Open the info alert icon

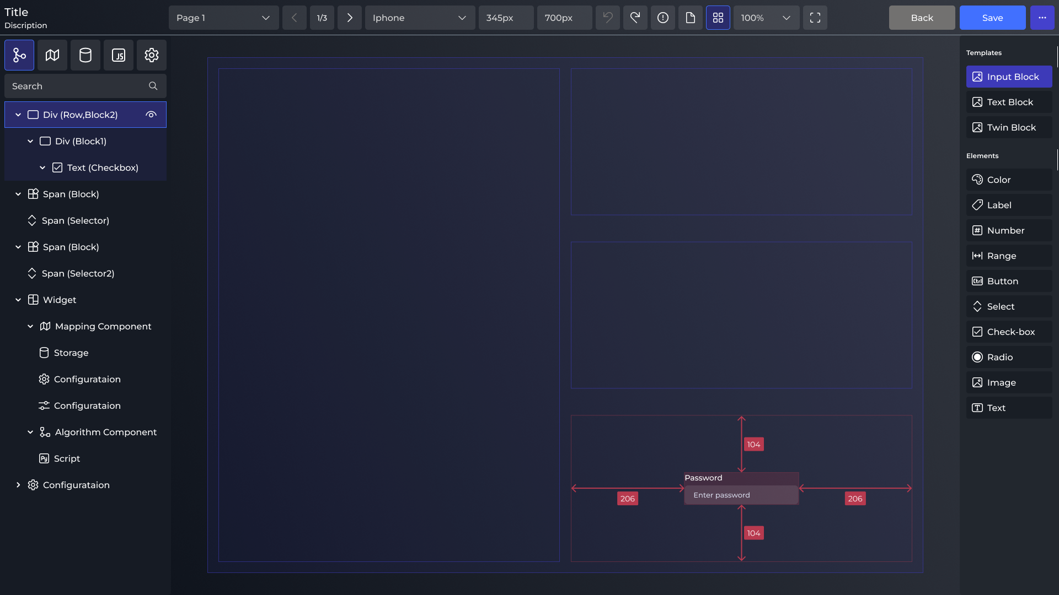click(x=663, y=18)
